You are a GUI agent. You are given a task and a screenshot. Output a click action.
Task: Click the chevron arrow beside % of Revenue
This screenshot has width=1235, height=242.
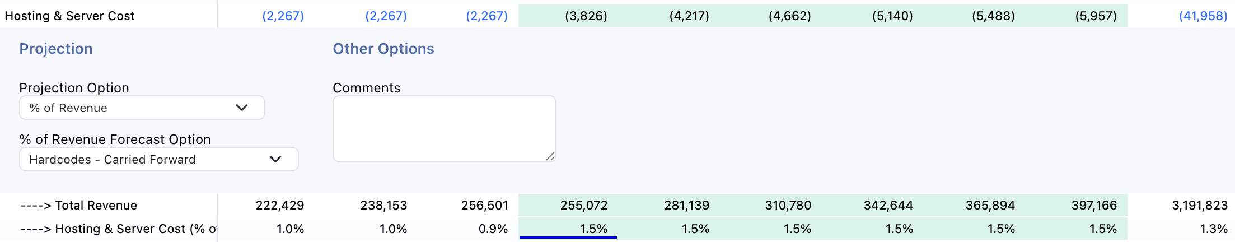242,108
